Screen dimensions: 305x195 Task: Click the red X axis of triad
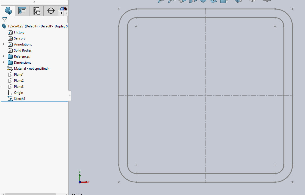coord(85,182)
